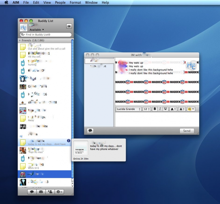The image size is (220, 204).
Task: Open the Format menu
Action: 75,3
